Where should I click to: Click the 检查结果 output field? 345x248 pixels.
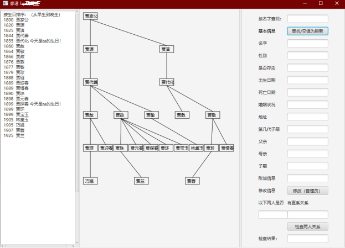pos(307,239)
